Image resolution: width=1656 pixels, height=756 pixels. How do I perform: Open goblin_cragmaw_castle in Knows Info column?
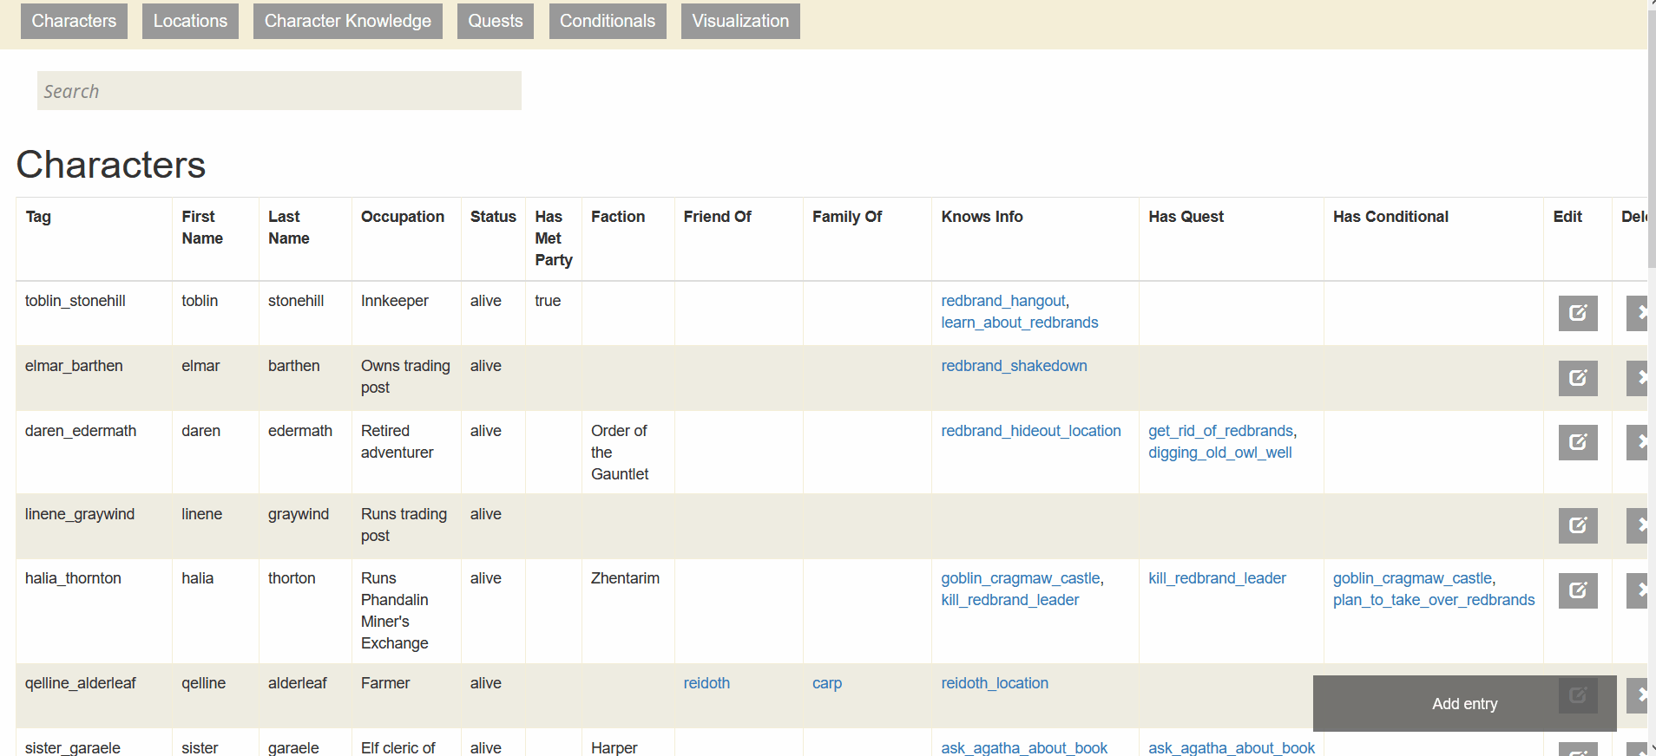[x=1021, y=578]
